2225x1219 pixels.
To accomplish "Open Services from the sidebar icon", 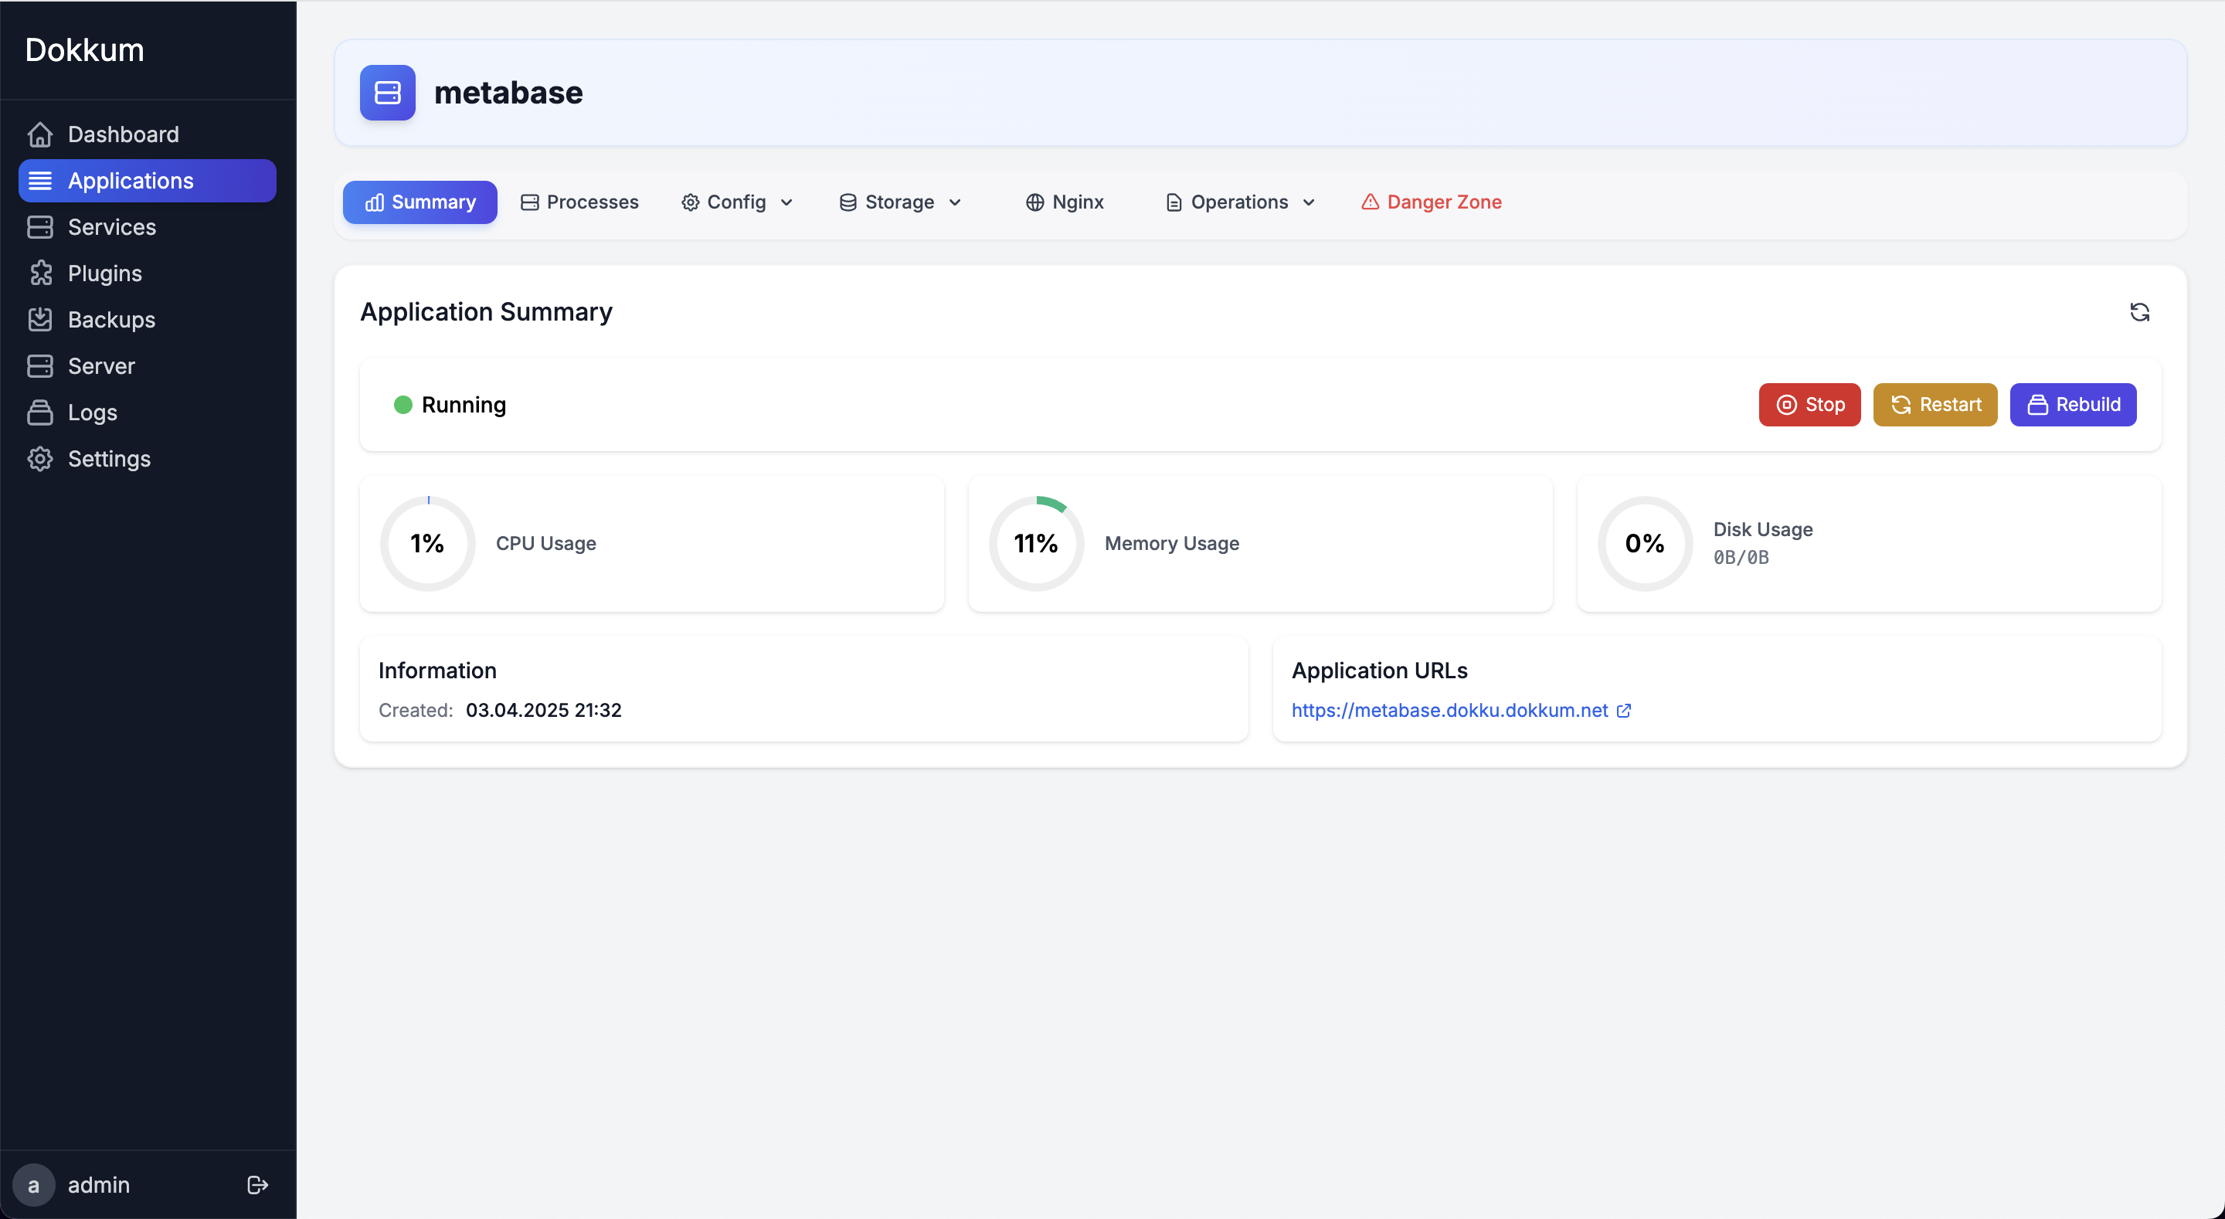I will click(x=41, y=226).
